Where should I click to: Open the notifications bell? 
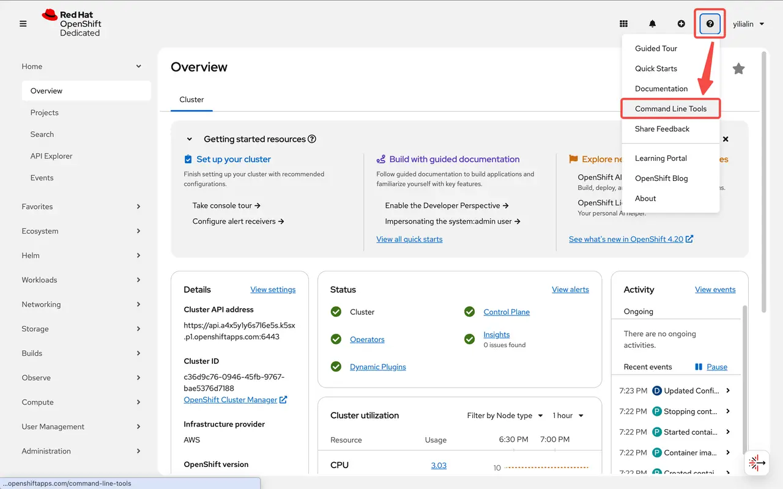click(652, 23)
